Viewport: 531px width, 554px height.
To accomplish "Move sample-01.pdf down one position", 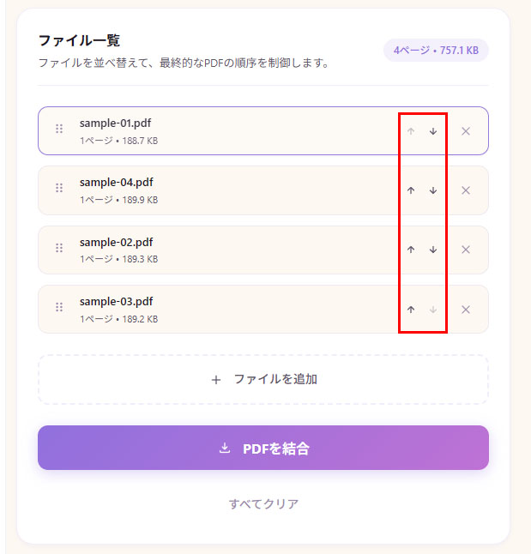I will point(433,131).
